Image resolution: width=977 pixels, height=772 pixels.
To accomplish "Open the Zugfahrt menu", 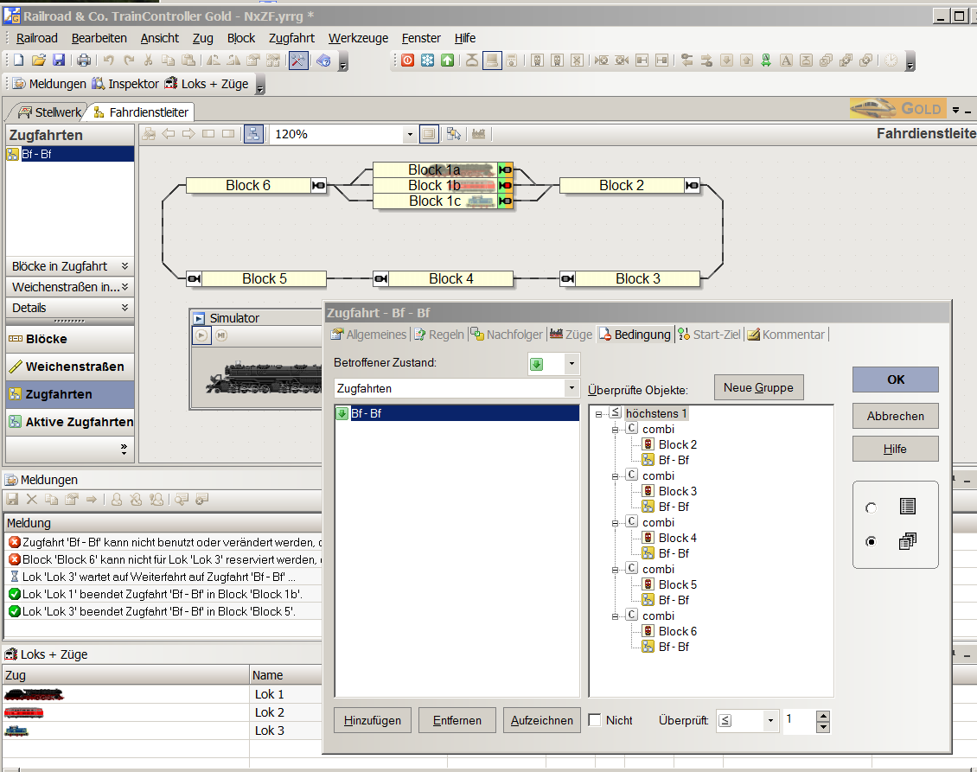I will (291, 38).
